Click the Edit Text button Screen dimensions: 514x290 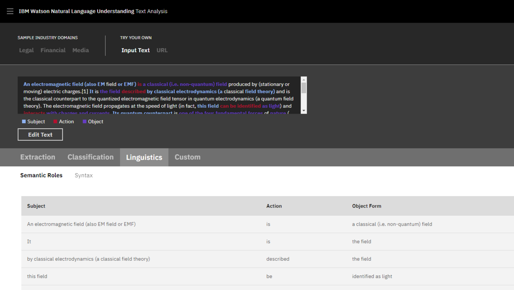point(40,135)
